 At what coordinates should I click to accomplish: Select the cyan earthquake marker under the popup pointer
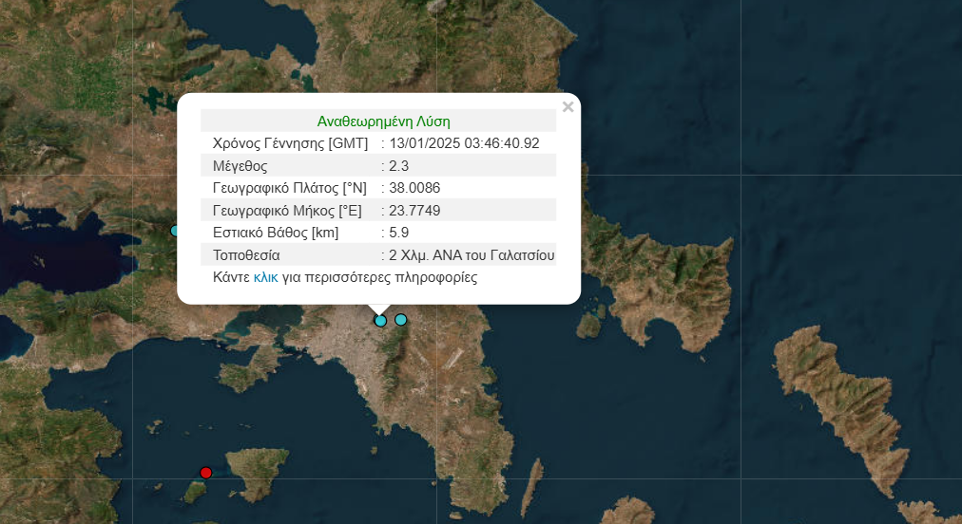(x=380, y=321)
